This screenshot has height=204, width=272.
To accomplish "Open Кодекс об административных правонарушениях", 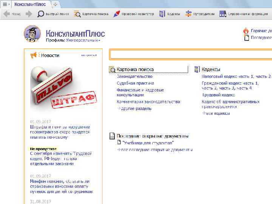I will 230,104.
